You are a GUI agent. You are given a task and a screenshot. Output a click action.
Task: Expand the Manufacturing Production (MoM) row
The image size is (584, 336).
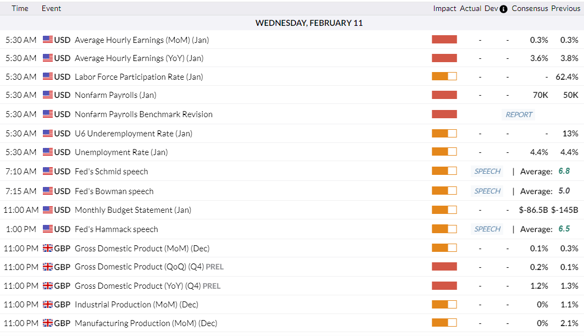tap(146, 323)
